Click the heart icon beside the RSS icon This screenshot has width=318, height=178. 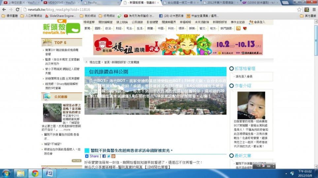click(244, 28)
